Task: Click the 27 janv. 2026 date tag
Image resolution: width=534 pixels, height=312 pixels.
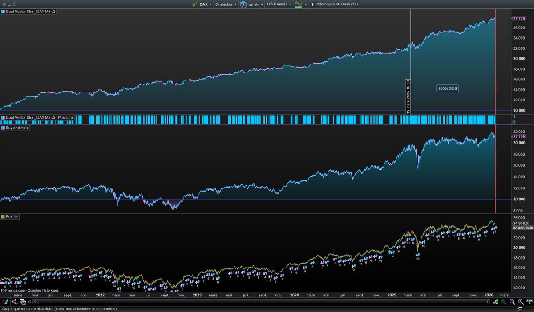Action: point(522,228)
